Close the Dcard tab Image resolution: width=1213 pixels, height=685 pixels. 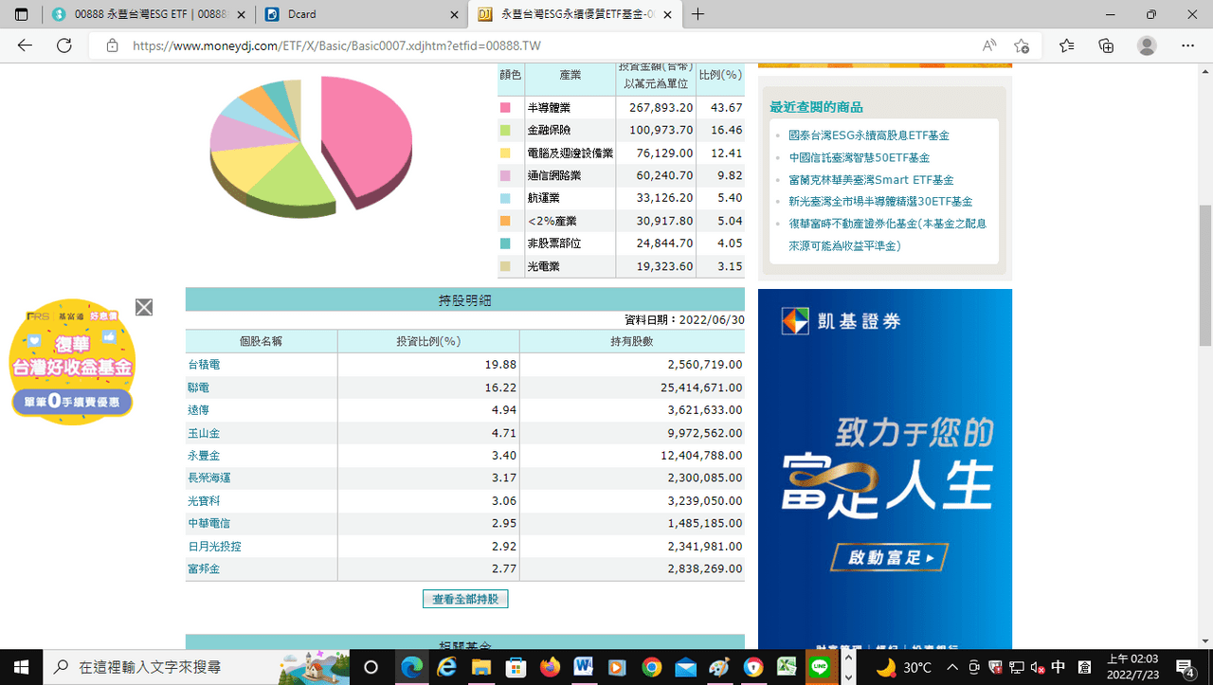[x=454, y=14]
